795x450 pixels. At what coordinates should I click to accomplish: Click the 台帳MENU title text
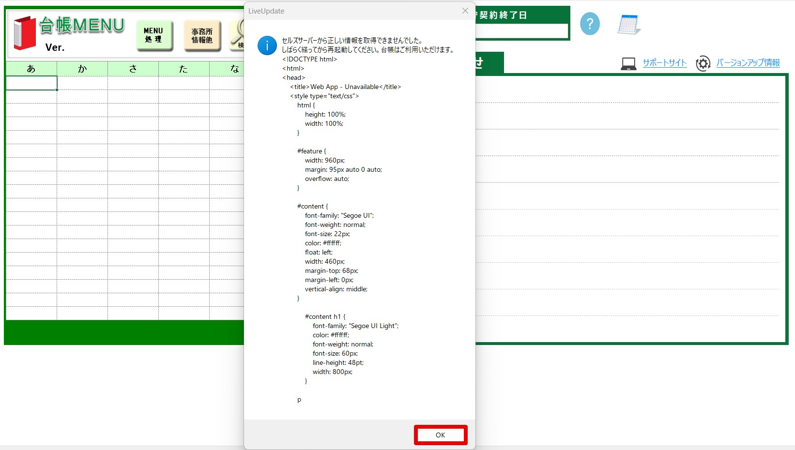(x=82, y=25)
